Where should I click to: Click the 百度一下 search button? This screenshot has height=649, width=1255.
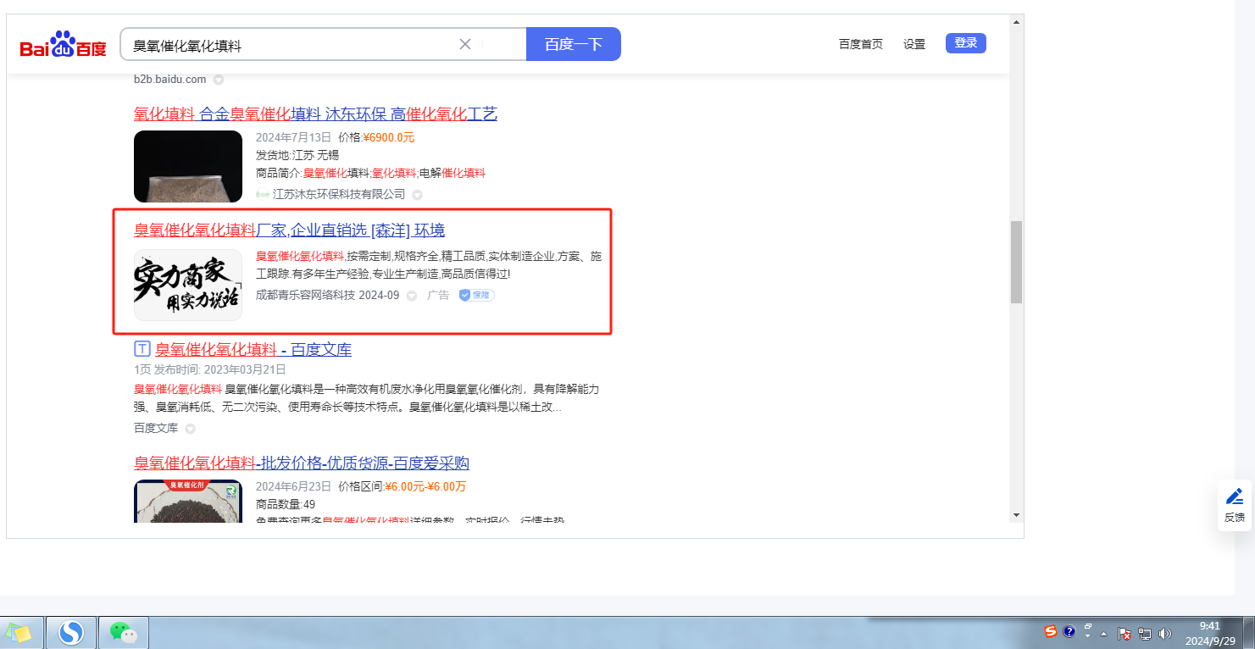pyautogui.click(x=573, y=44)
